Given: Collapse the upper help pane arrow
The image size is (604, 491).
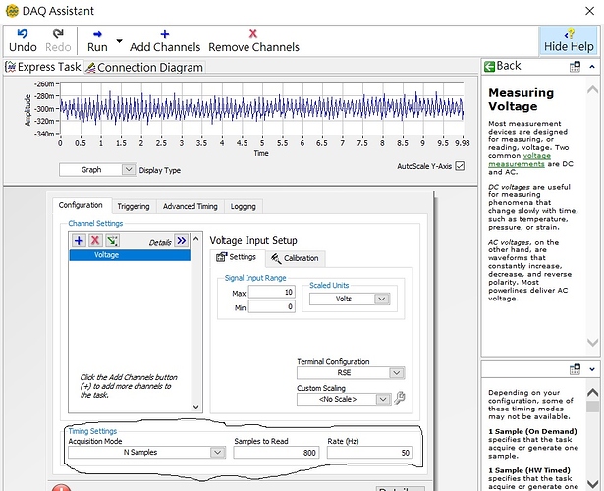Looking at the screenshot, I should [x=592, y=67].
